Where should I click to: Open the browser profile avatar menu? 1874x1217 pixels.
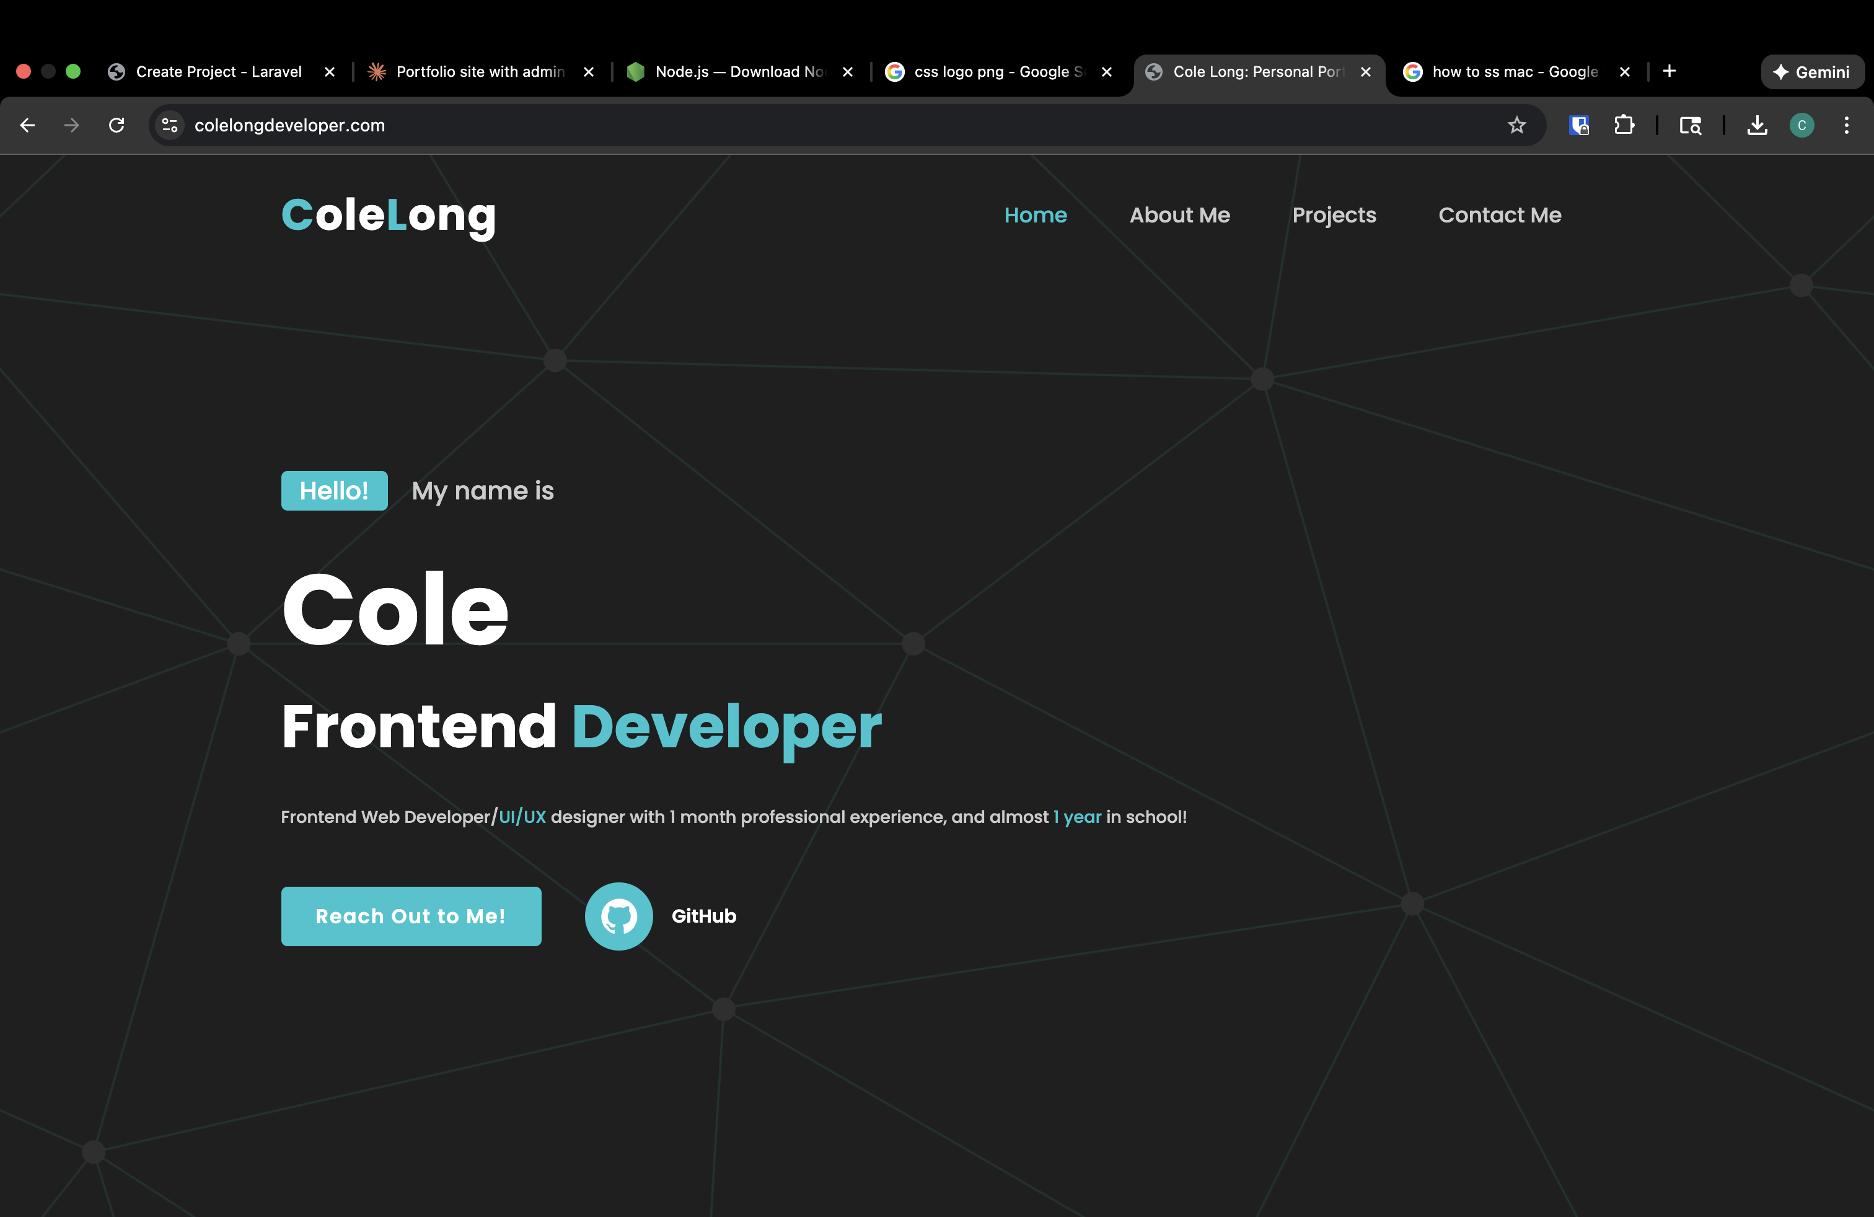(1801, 125)
